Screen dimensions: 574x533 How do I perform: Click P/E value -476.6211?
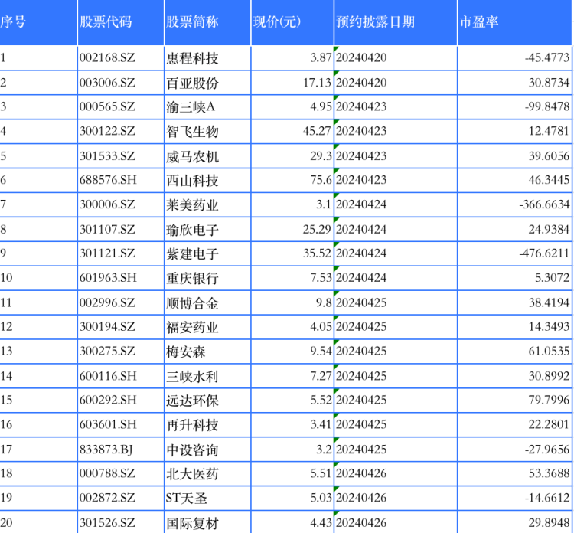click(515, 253)
